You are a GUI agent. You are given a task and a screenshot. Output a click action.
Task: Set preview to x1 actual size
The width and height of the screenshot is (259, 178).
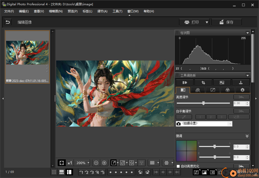click(70, 163)
